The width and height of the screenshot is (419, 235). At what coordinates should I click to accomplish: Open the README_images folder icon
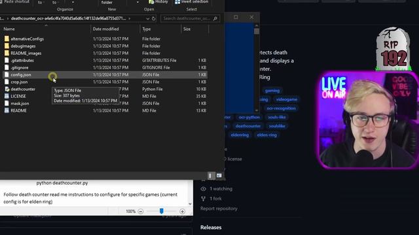(x=7, y=54)
